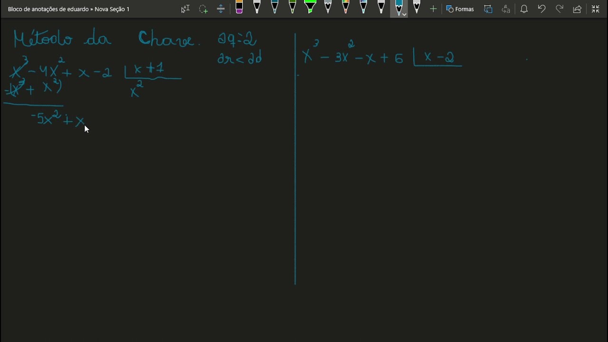Choose the Insert Space tool

coord(221,9)
